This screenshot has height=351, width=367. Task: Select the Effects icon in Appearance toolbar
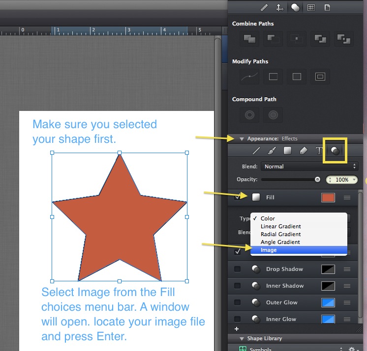(x=335, y=151)
